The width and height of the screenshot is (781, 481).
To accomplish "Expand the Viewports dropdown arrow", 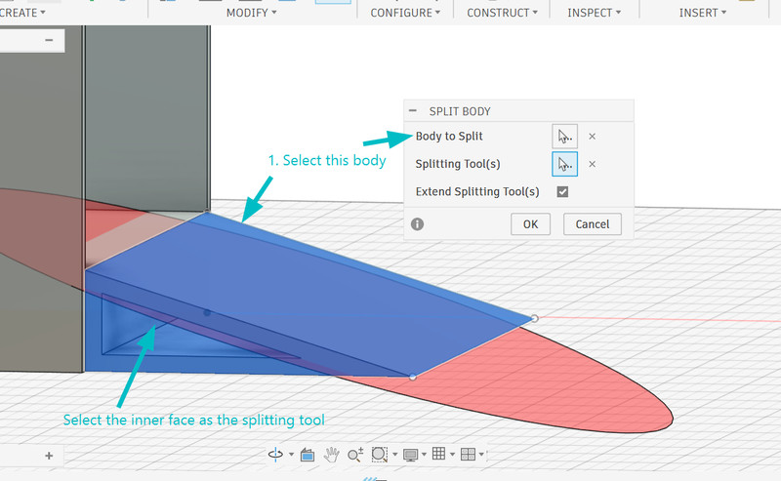I will 481,454.
